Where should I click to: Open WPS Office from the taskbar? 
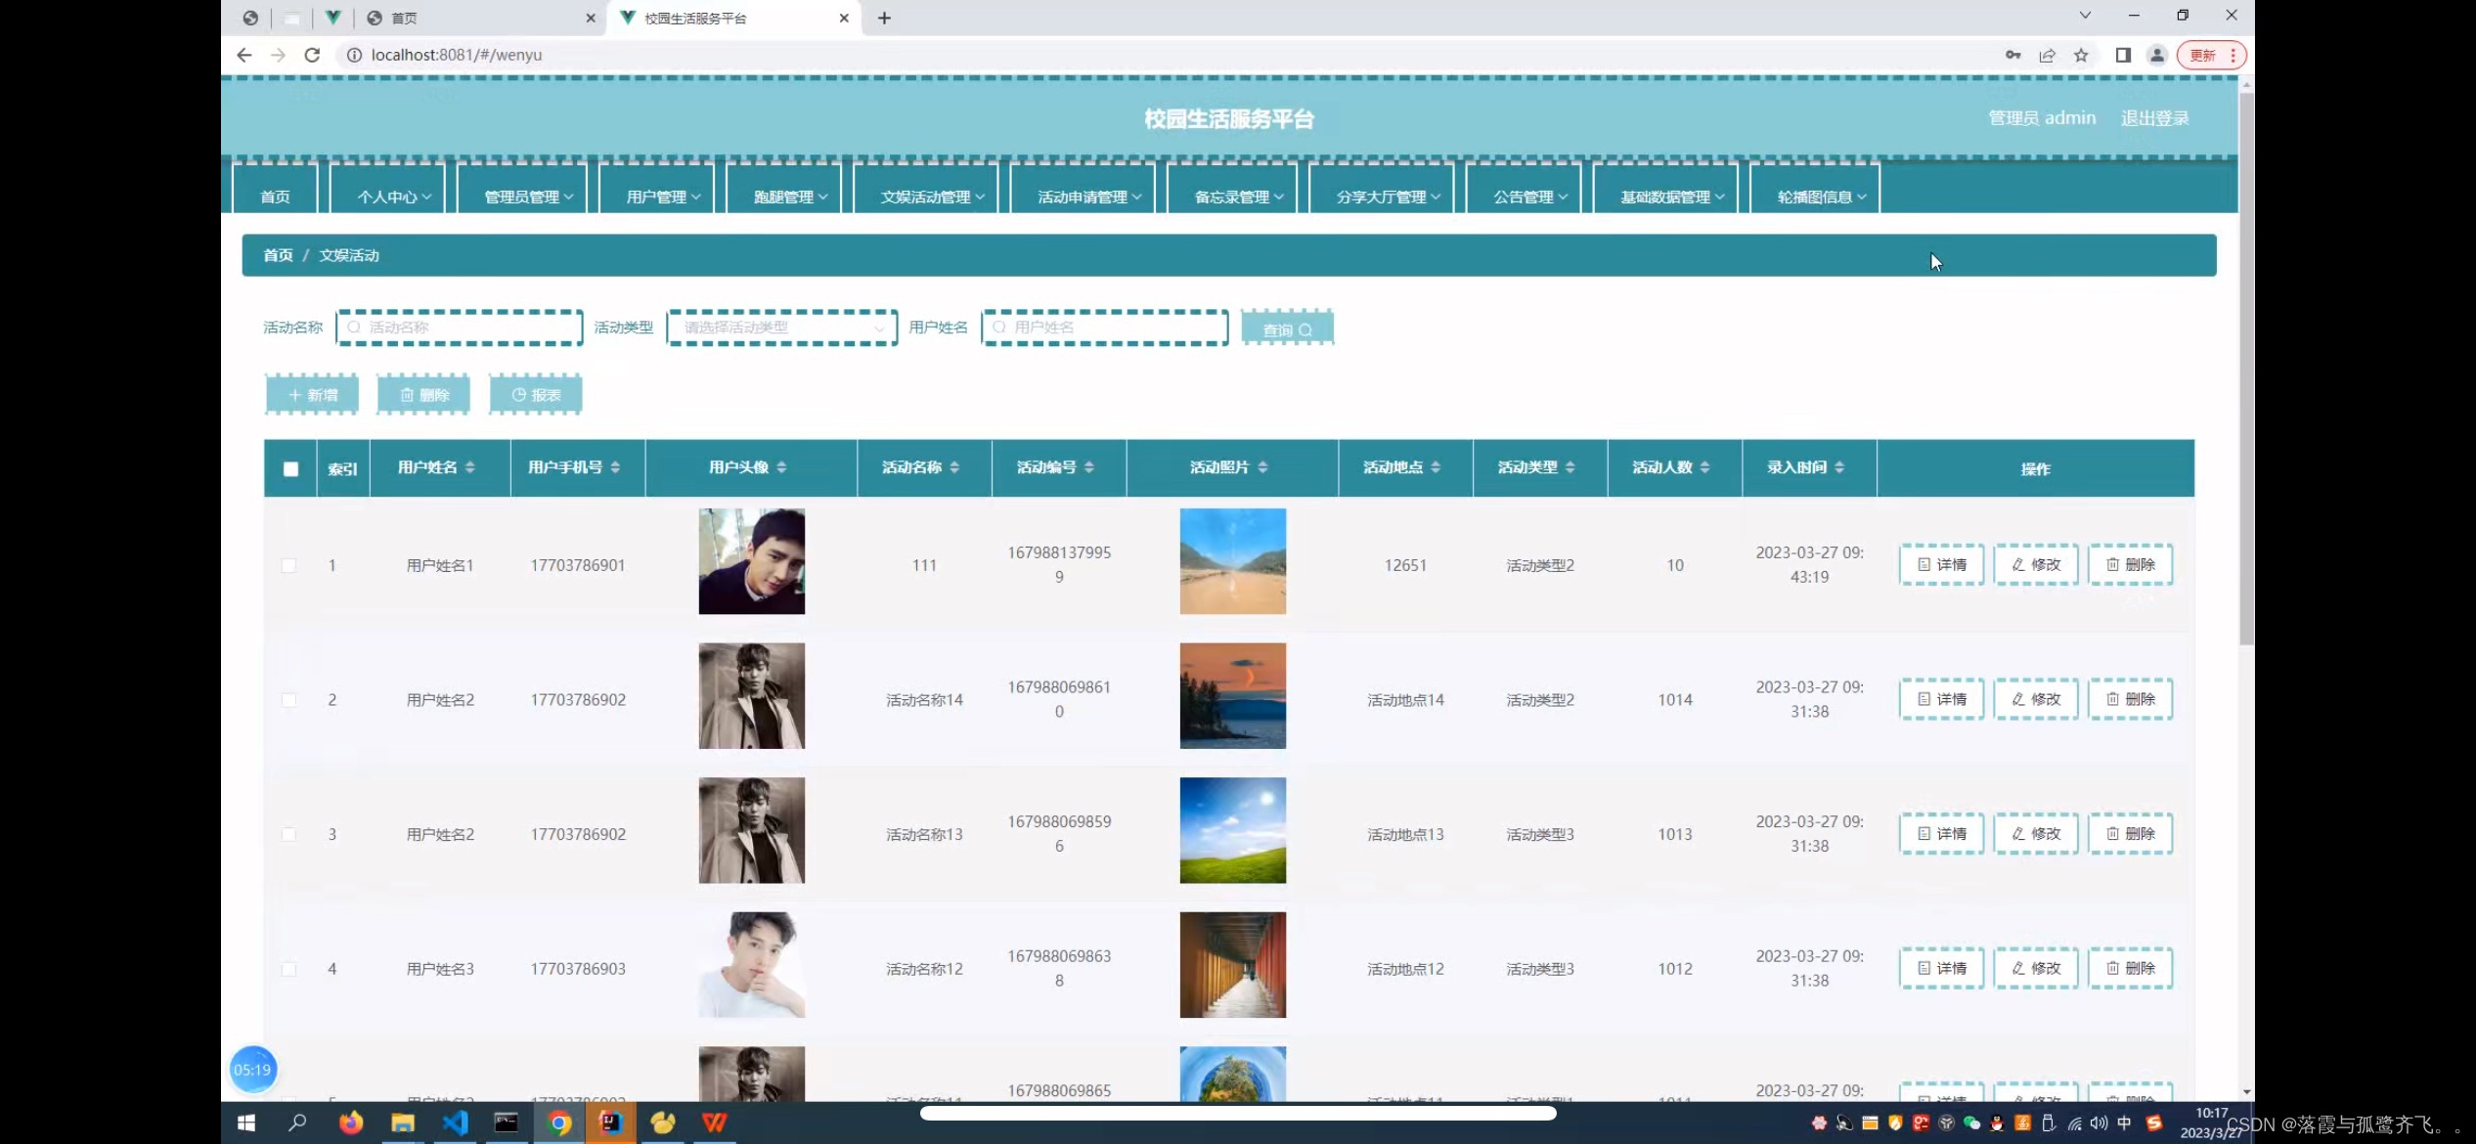715,1122
